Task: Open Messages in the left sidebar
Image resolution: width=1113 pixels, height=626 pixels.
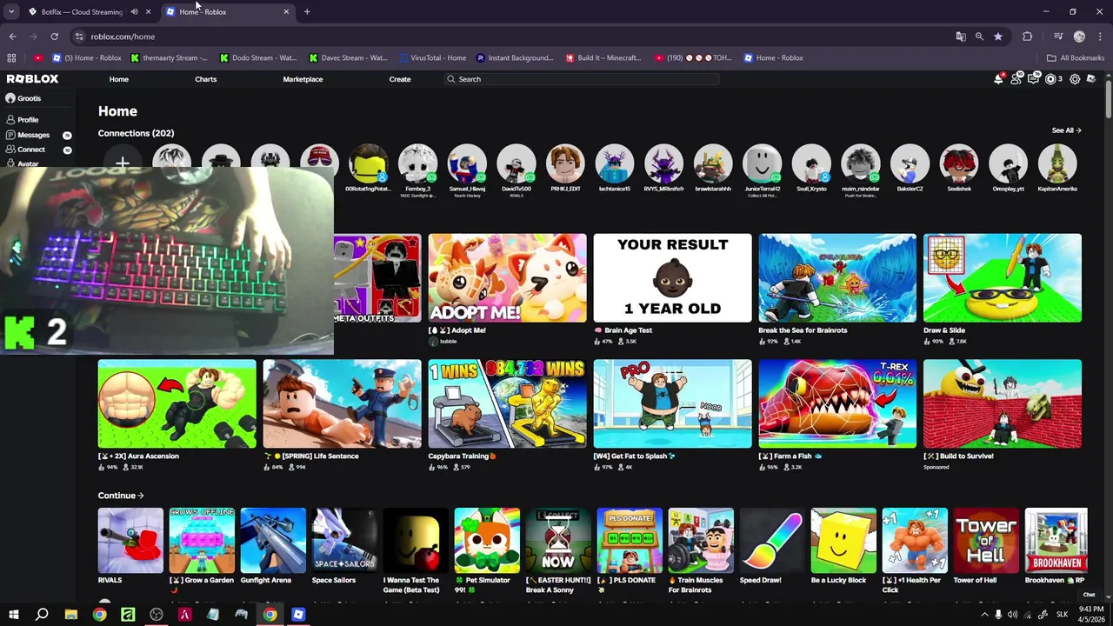Action: pos(33,135)
